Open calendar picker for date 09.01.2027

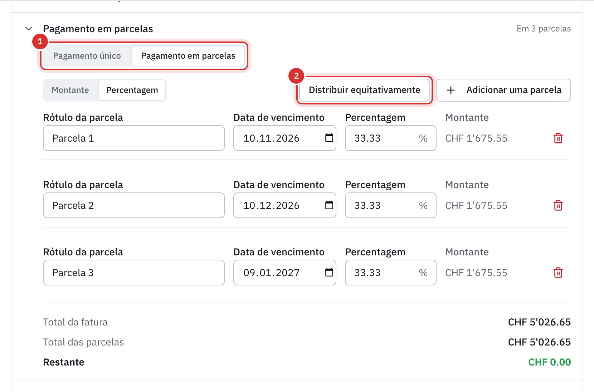[x=329, y=272]
